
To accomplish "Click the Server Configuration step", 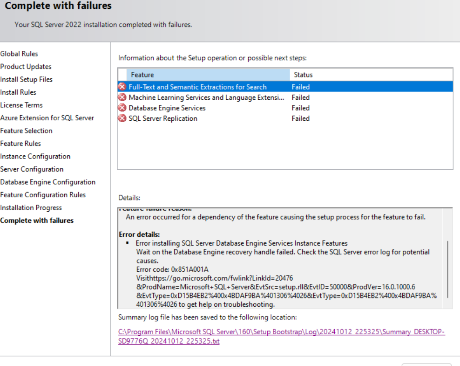I will (x=32, y=169).
